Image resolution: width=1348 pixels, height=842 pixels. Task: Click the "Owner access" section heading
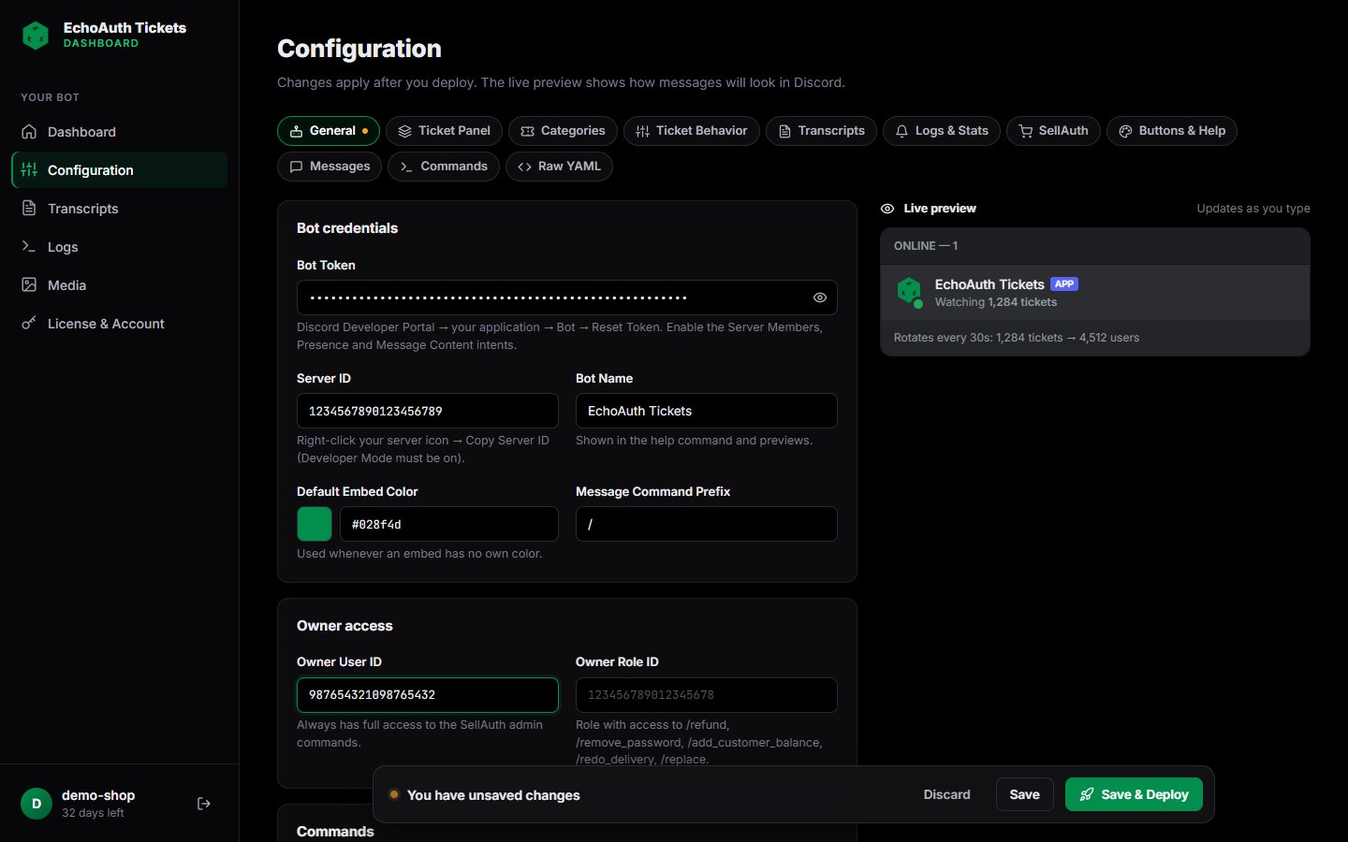344,626
